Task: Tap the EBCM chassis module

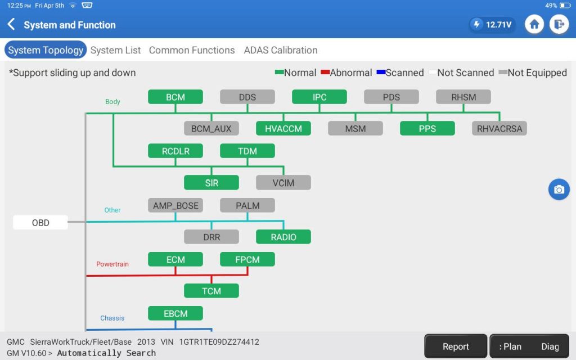Action: point(175,313)
